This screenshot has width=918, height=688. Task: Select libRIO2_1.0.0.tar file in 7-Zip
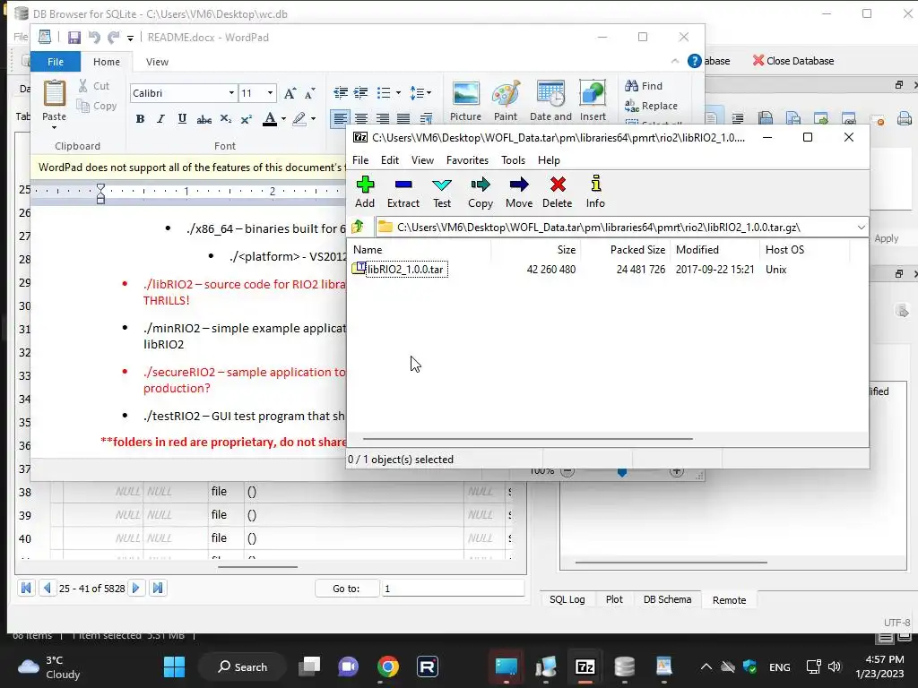point(405,270)
